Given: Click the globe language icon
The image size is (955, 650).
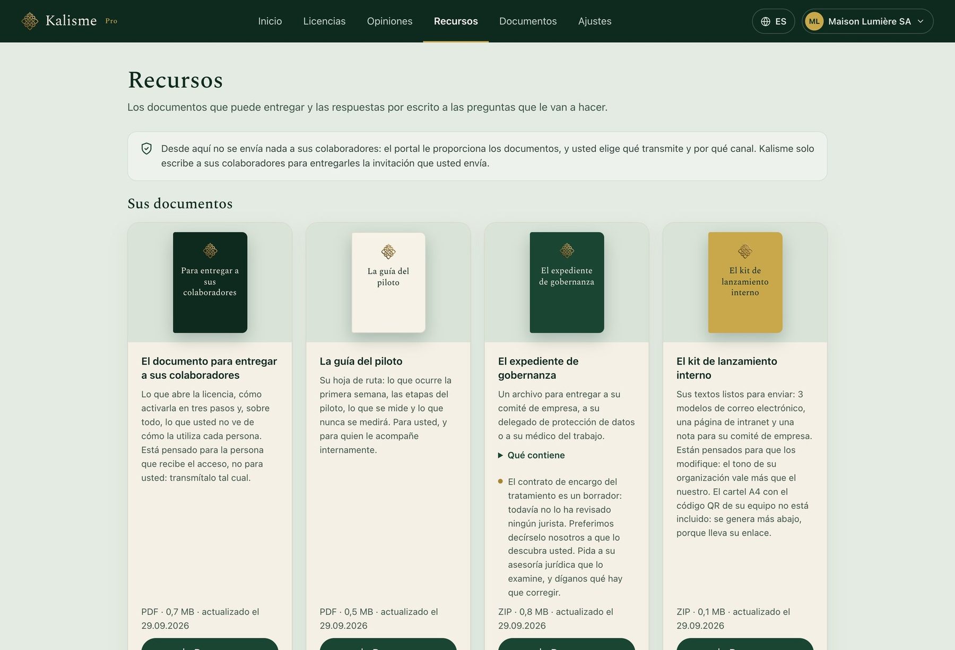Looking at the screenshot, I should tap(766, 22).
